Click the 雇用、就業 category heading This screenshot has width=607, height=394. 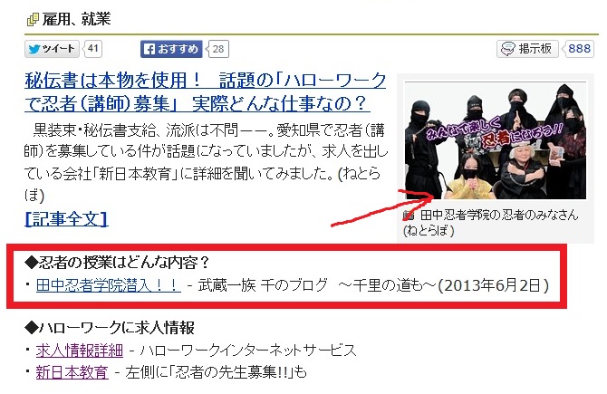77,19
